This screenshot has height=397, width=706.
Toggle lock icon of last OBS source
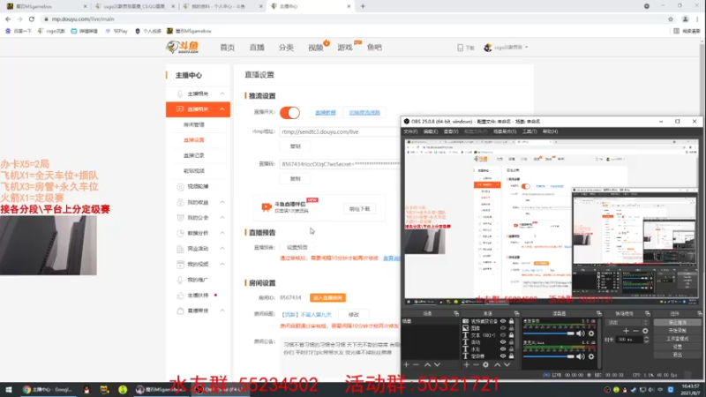tap(511, 356)
